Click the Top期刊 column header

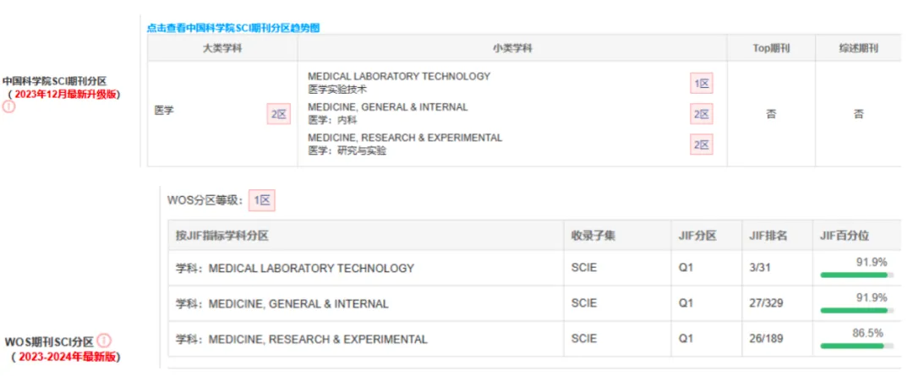(772, 48)
